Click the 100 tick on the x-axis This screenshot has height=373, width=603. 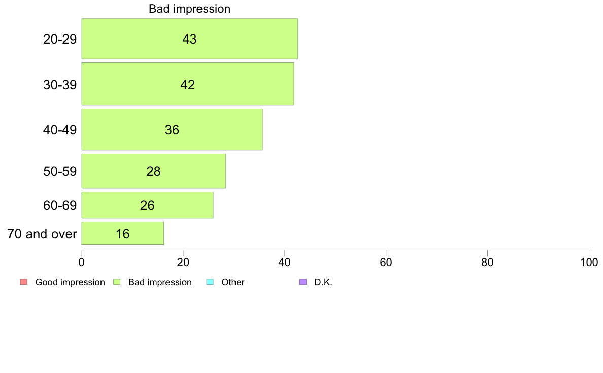[589, 263]
